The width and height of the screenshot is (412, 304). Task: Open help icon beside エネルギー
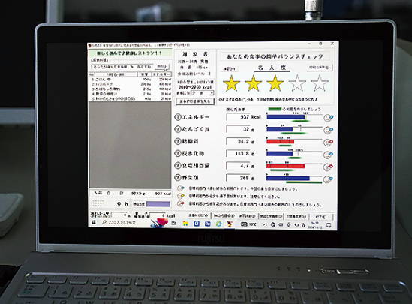[x=178, y=117]
